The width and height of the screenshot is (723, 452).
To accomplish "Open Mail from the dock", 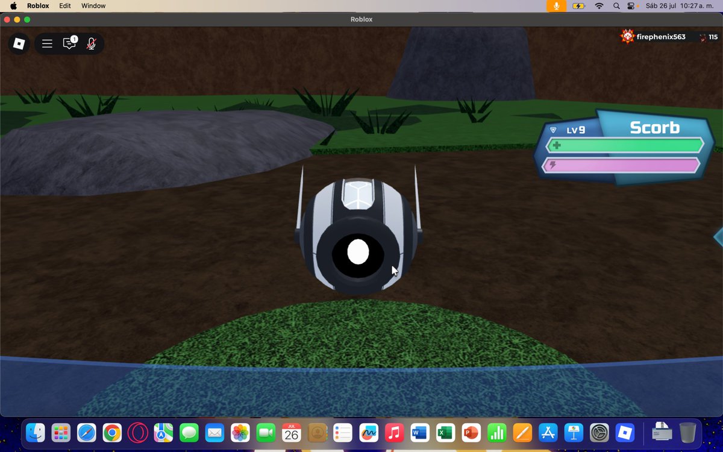I will [214, 433].
